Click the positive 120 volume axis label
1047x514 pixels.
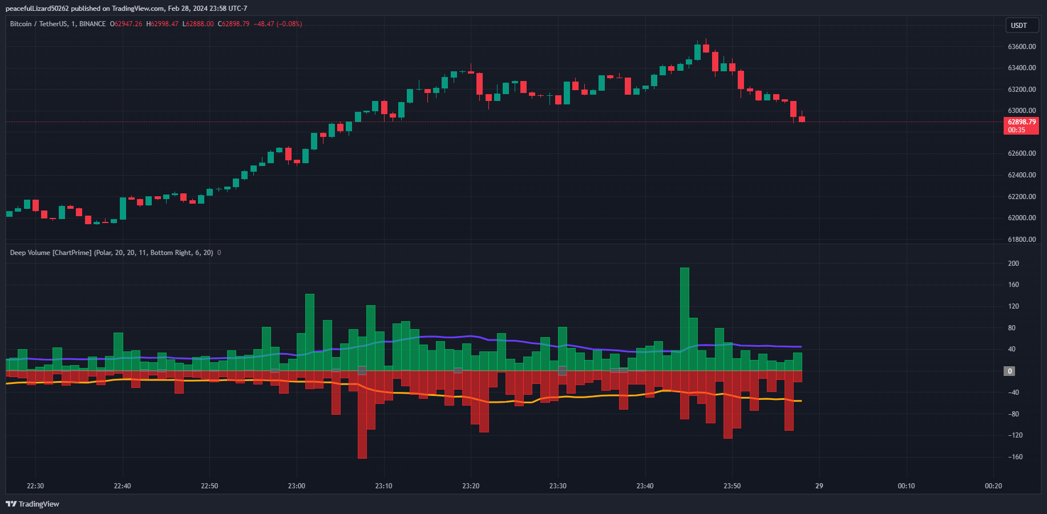(1013, 306)
